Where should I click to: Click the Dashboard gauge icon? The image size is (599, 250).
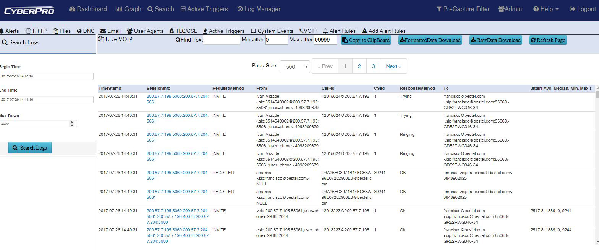pyautogui.click(x=72, y=9)
